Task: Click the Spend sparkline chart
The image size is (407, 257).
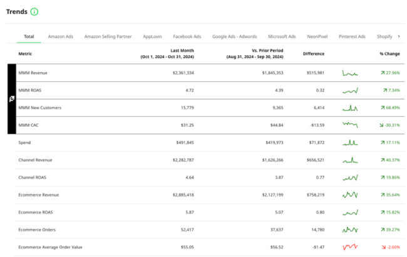Action: pyautogui.click(x=350, y=143)
